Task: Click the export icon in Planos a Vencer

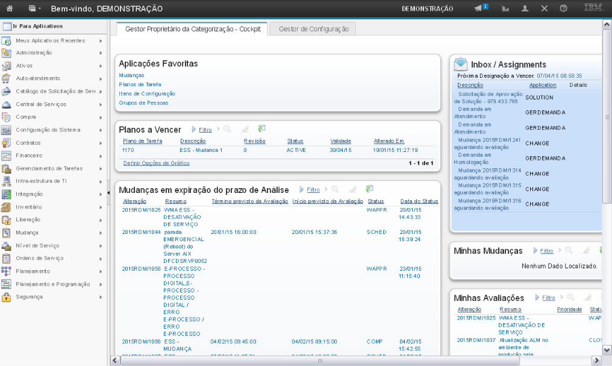Action: pyautogui.click(x=262, y=129)
